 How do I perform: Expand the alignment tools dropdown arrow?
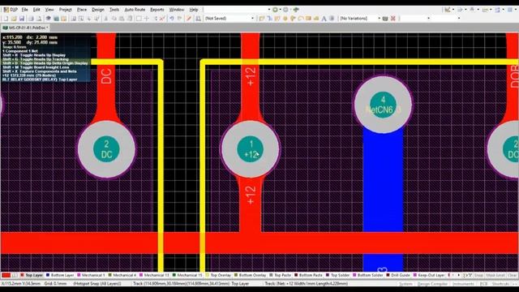(465, 10)
